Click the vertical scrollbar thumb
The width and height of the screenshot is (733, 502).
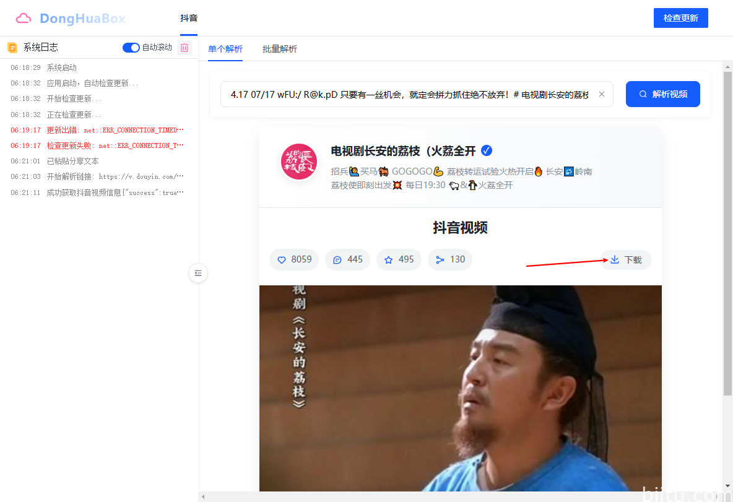click(x=728, y=234)
